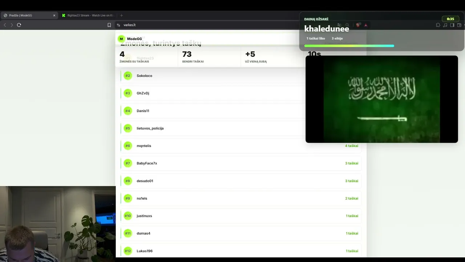Click the 1 taškai score for justinuxs
The width and height of the screenshot is (465, 262).
(352, 216)
